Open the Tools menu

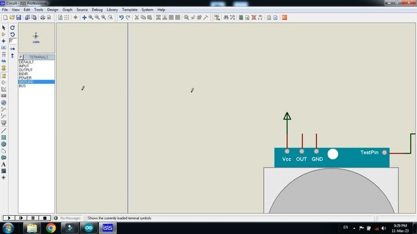[x=38, y=10]
